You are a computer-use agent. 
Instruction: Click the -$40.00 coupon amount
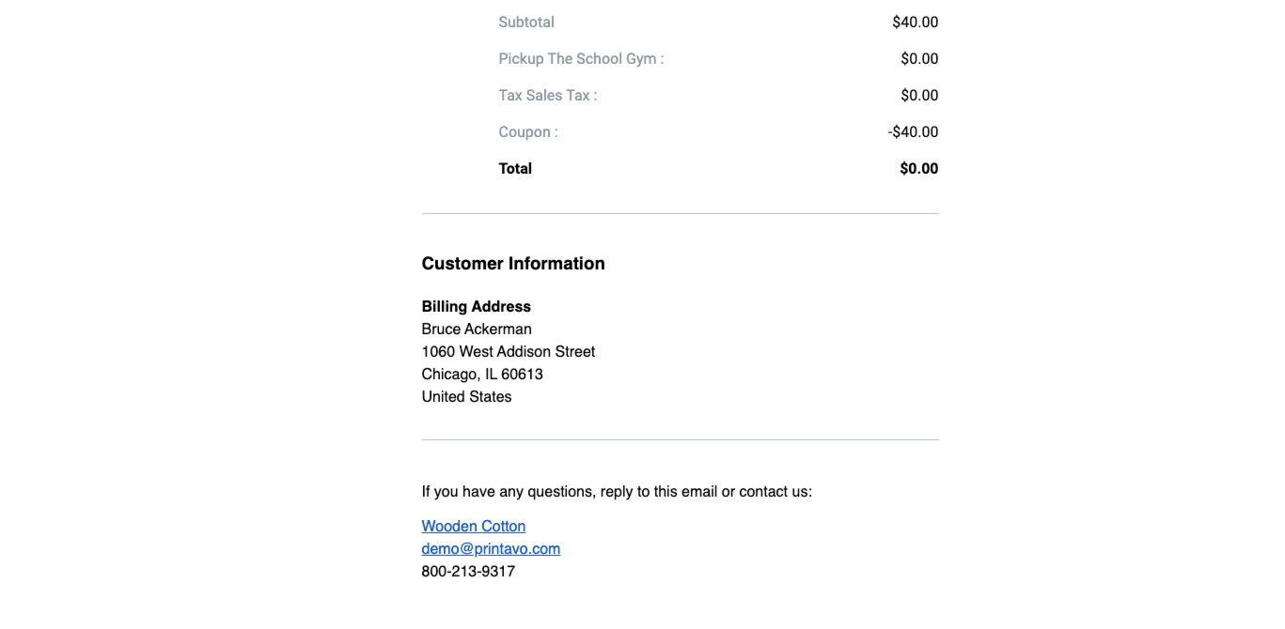click(913, 131)
